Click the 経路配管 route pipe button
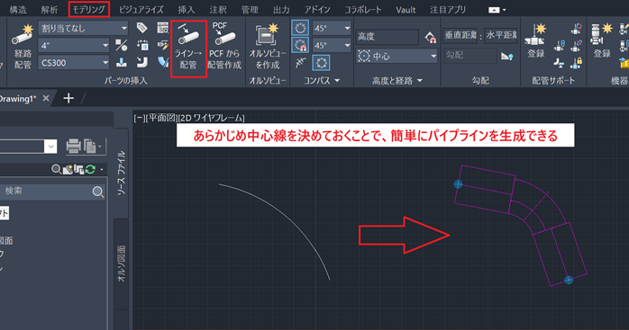 pos(23,47)
